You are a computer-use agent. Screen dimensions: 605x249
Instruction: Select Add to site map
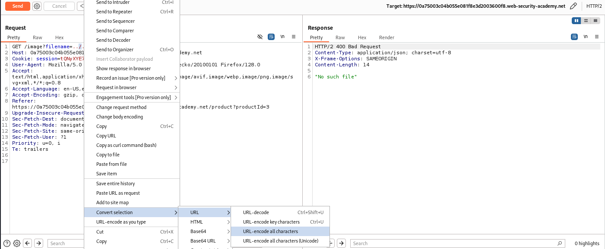[x=132, y=202]
